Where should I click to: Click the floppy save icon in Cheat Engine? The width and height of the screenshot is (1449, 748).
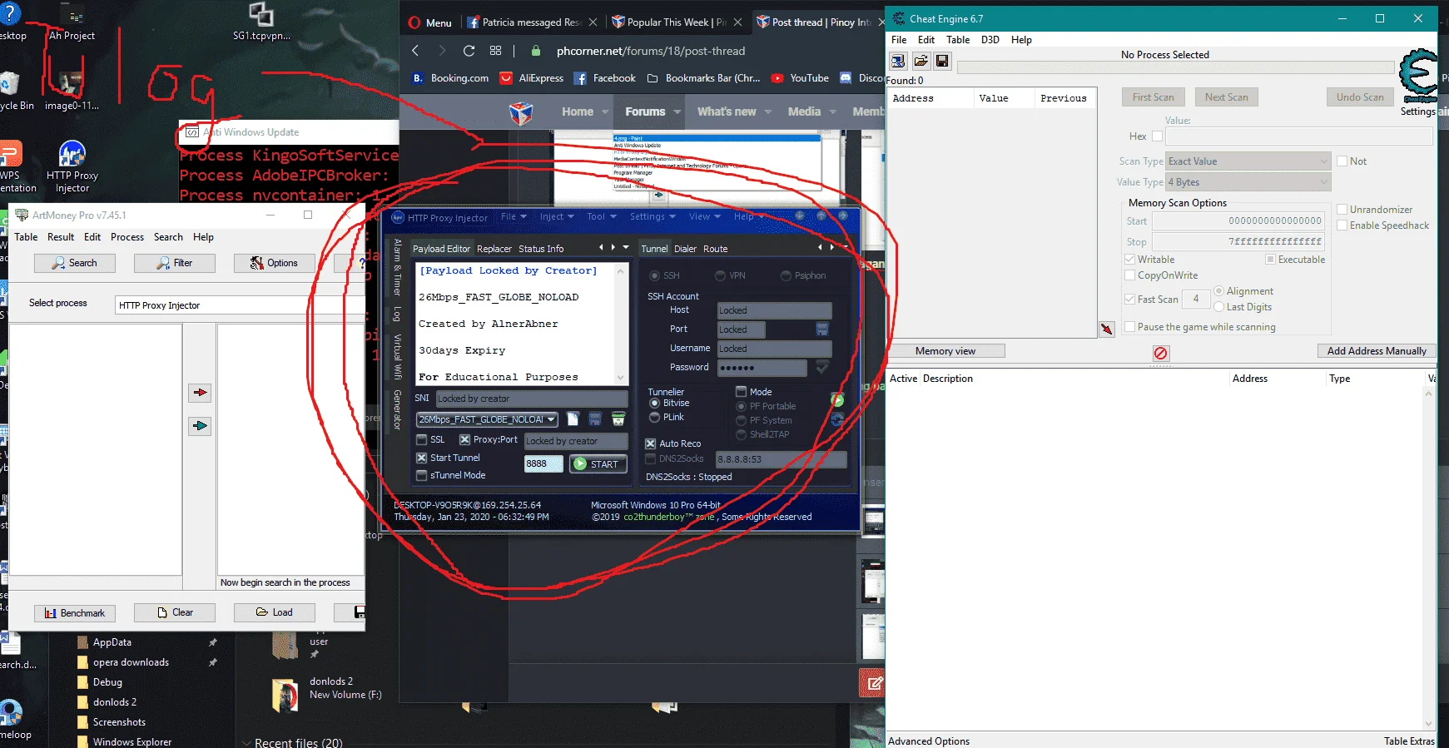942,61
